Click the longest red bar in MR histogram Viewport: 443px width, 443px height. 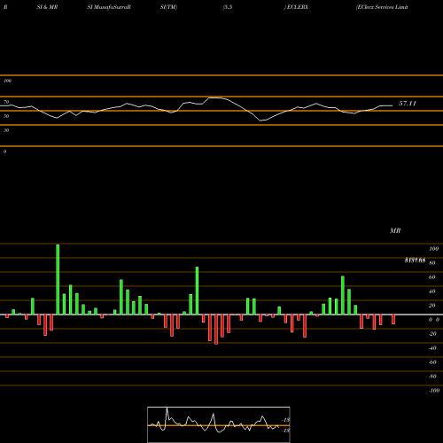click(x=216, y=330)
